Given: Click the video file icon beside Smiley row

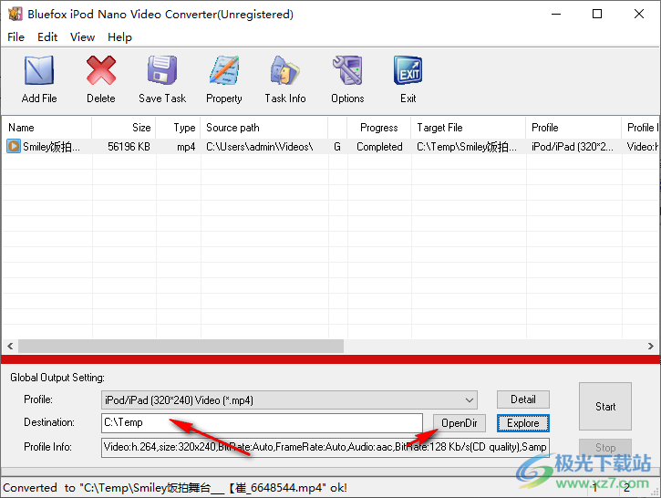Looking at the screenshot, I should point(14,146).
